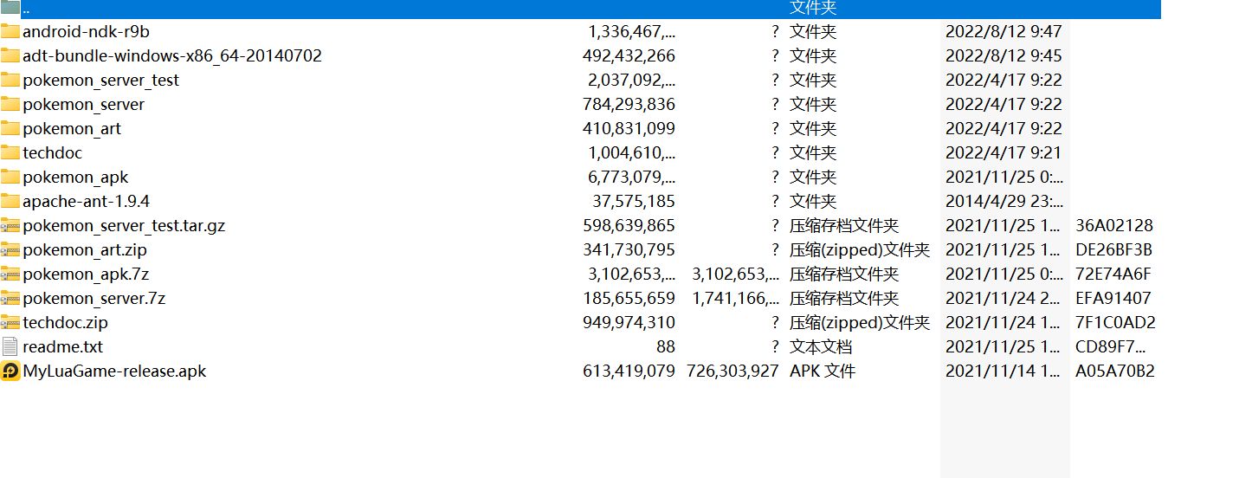Select the android-ndk-r9b file name

[x=86, y=32]
